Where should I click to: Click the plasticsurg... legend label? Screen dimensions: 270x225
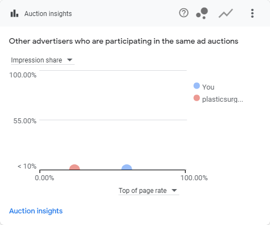(222, 100)
